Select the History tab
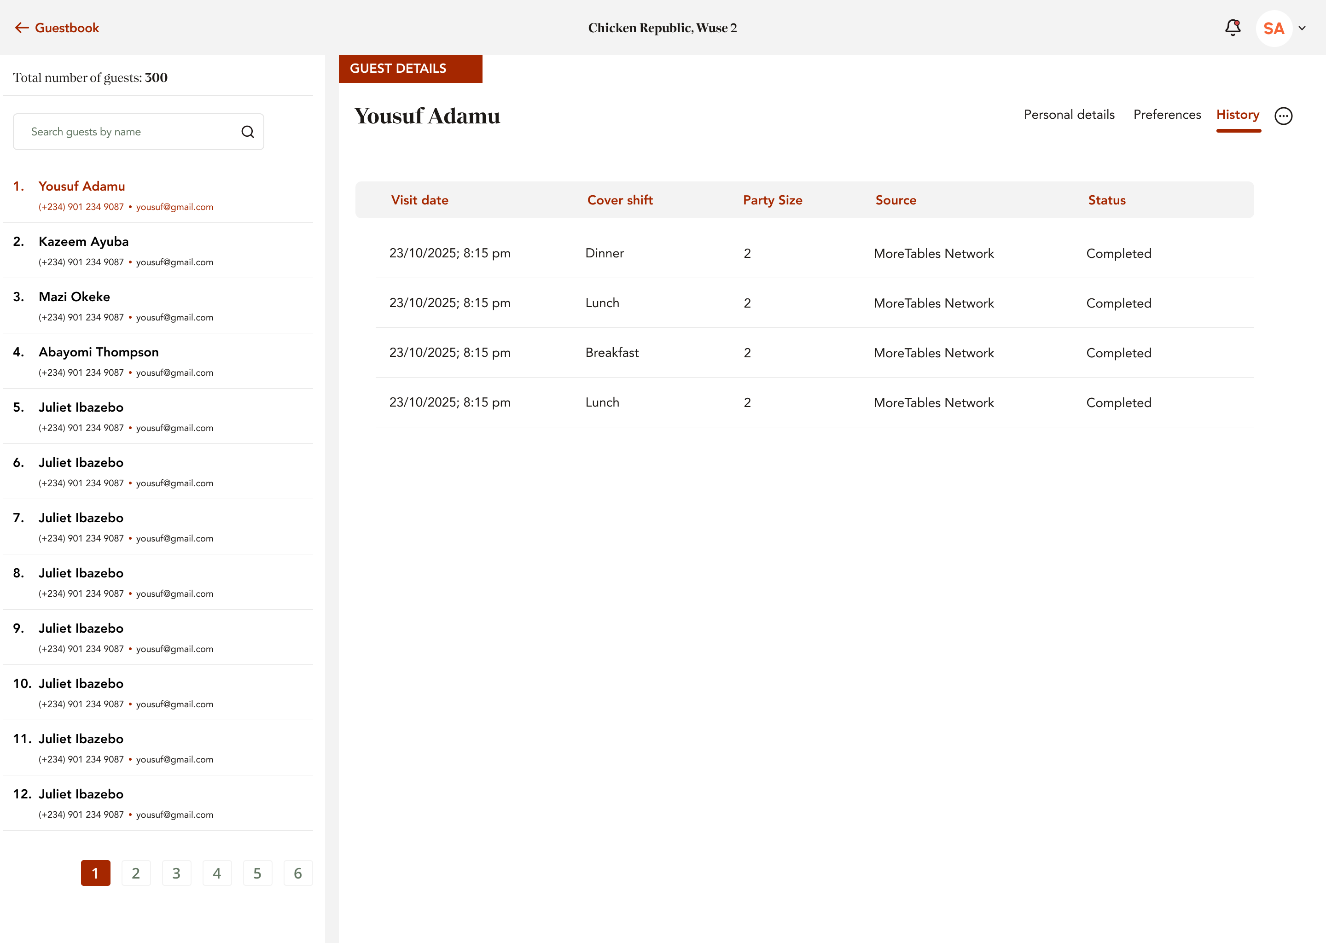1326x943 pixels. (x=1238, y=115)
